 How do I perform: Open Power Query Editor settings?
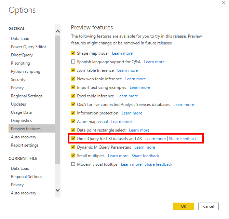pyautogui.click(x=28, y=47)
